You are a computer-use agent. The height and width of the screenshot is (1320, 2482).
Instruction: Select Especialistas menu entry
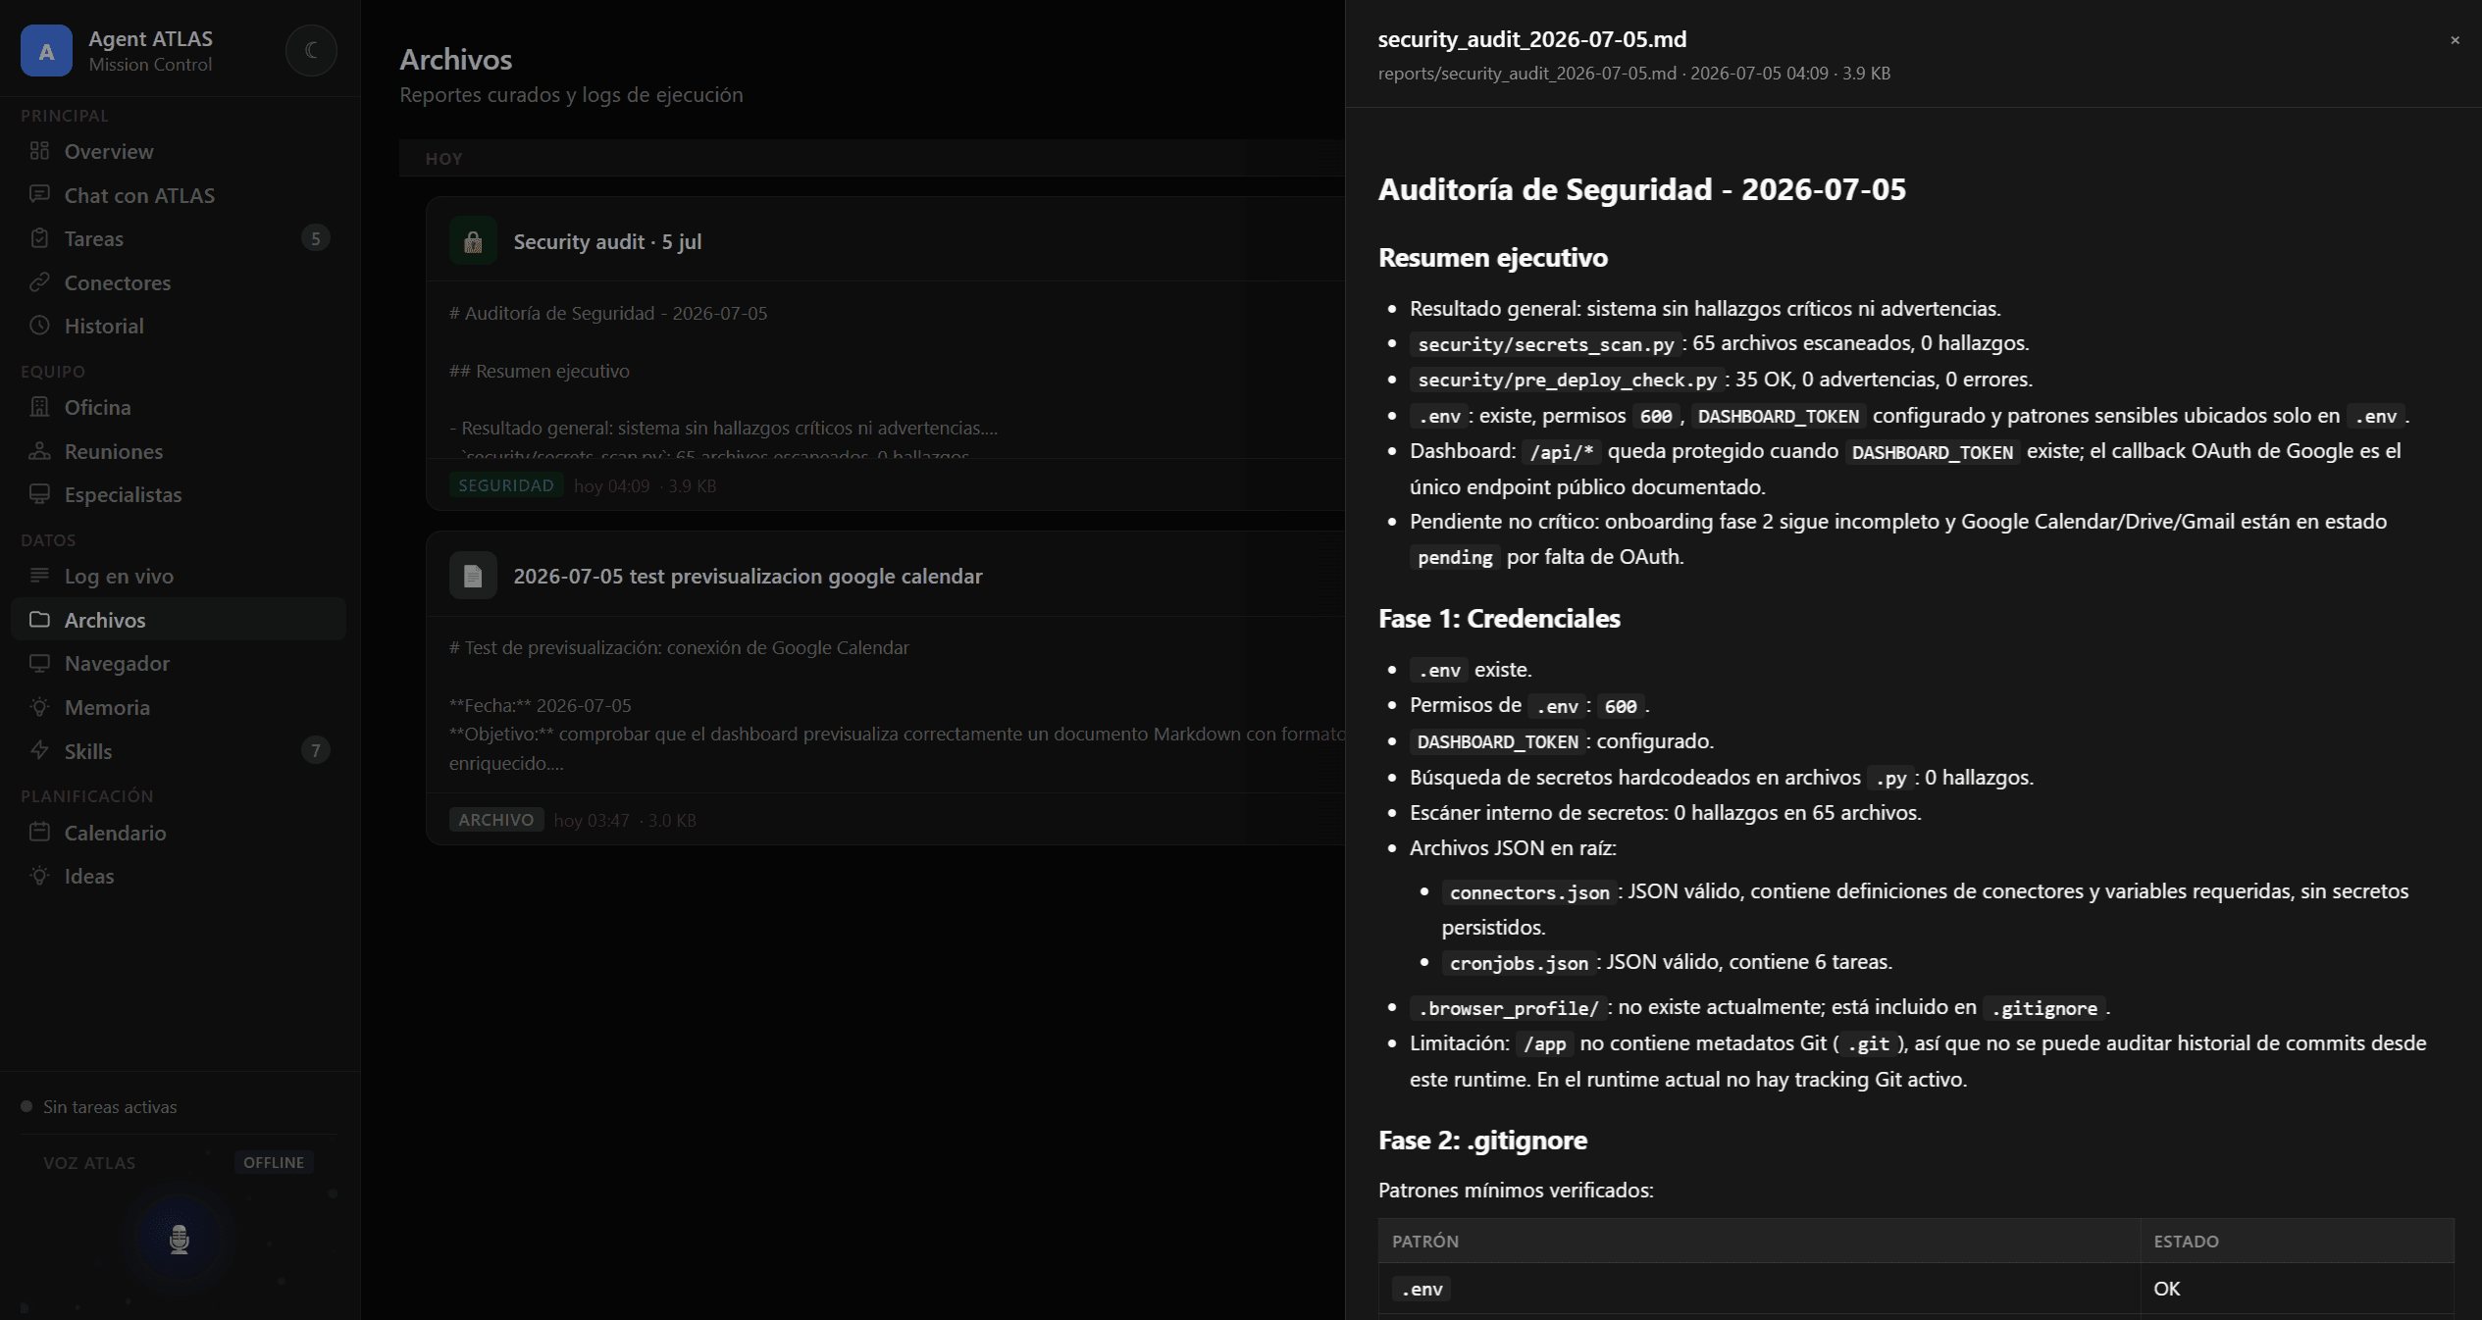pyautogui.click(x=179, y=494)
